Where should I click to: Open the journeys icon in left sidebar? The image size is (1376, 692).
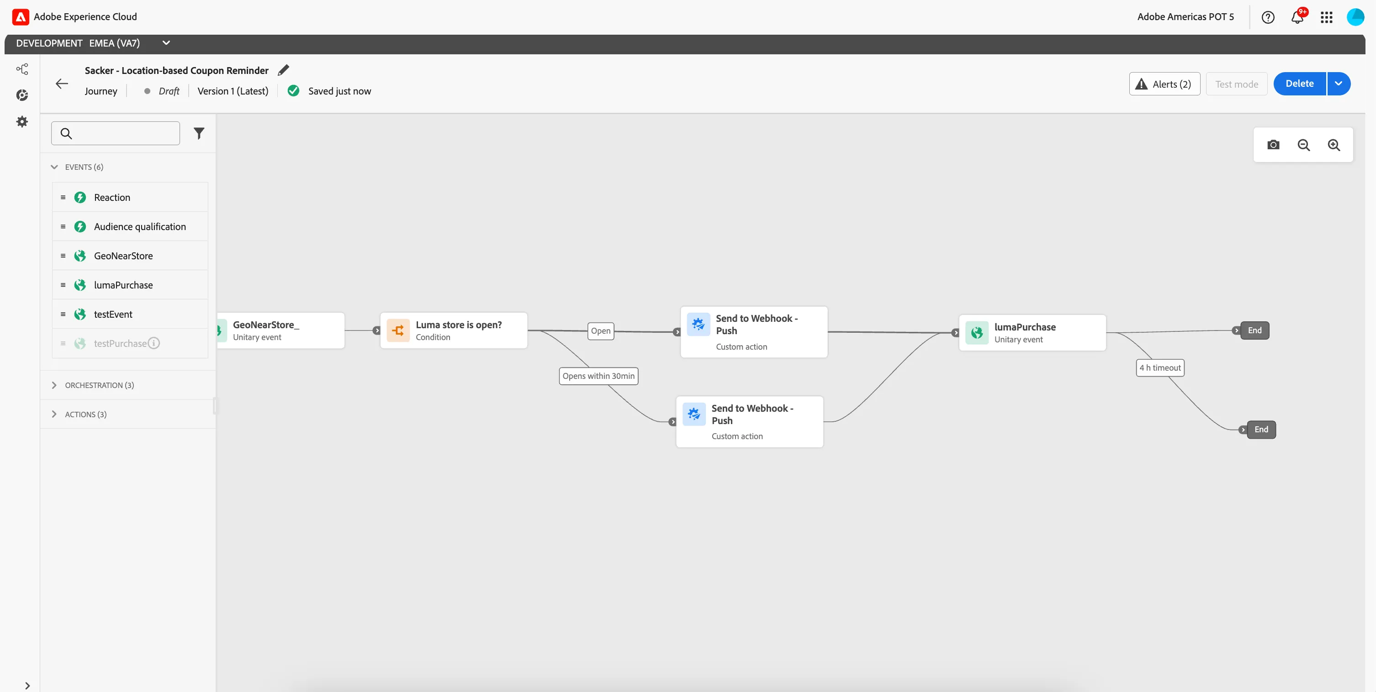pos(22,69)
